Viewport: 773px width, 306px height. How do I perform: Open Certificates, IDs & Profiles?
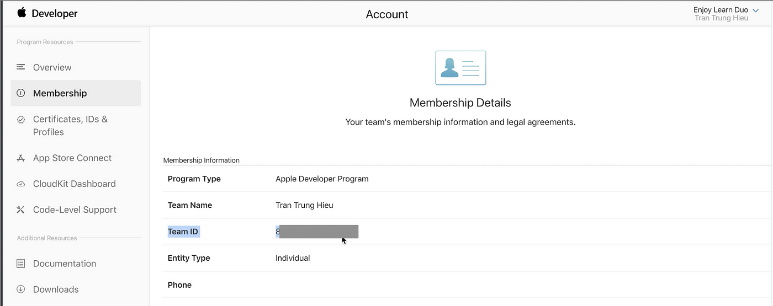coord(70,126)
